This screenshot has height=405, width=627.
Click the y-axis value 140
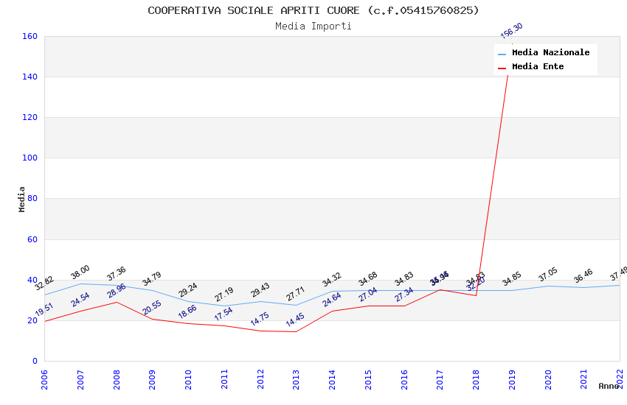coord(30,77)
